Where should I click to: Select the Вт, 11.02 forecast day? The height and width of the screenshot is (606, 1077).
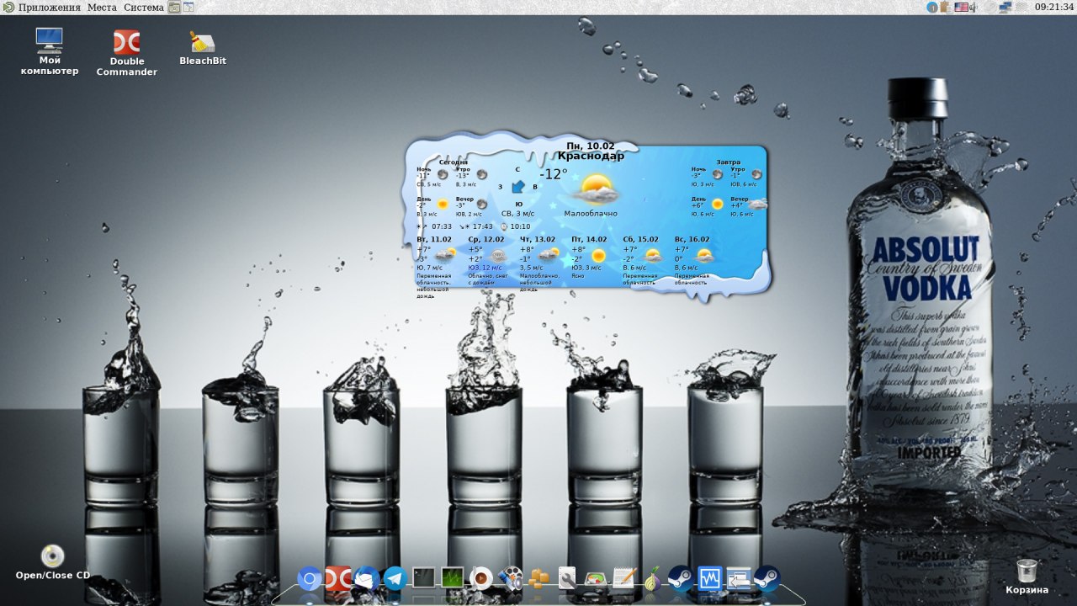434,239
